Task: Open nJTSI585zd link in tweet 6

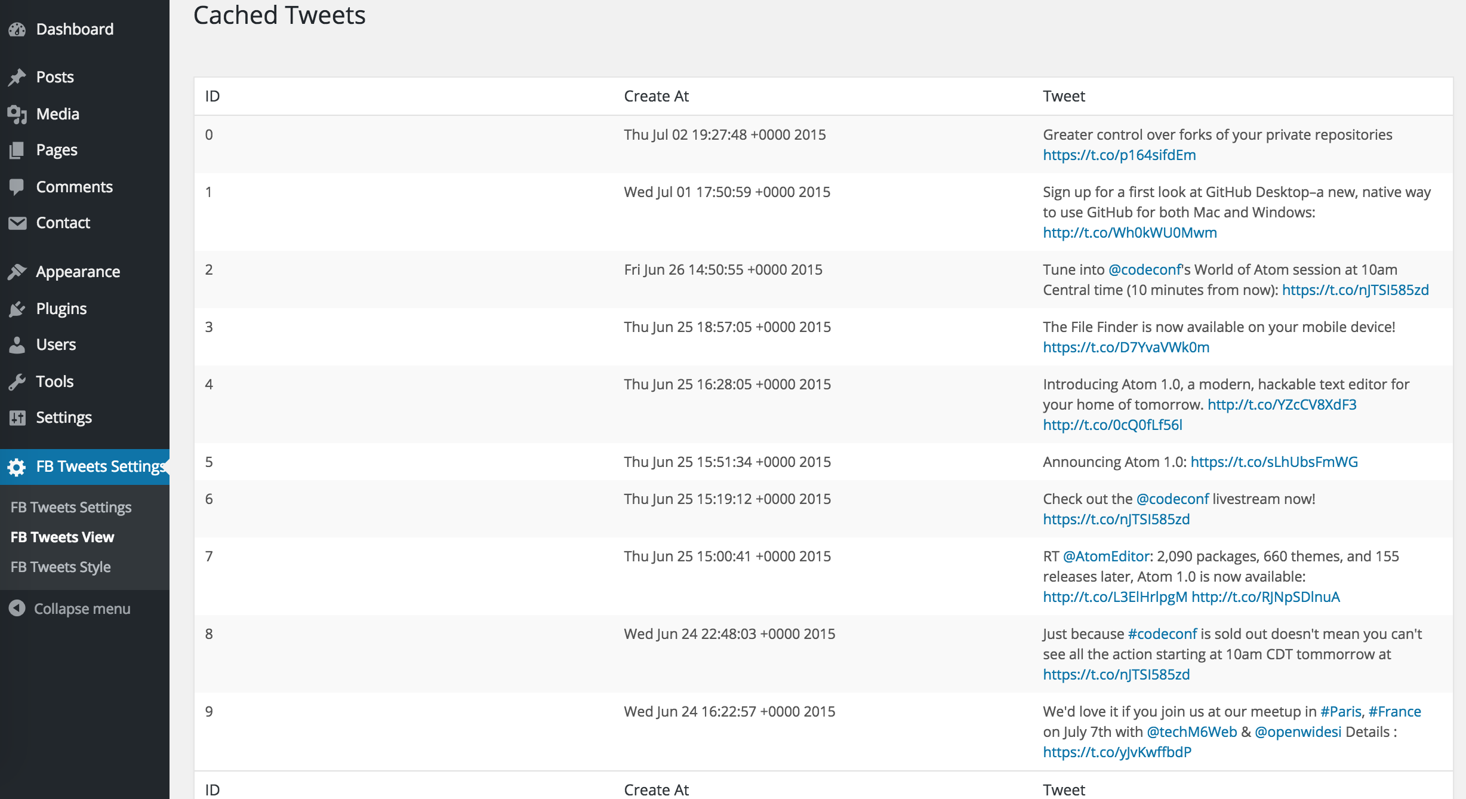Action: [x=1116, y=520]
